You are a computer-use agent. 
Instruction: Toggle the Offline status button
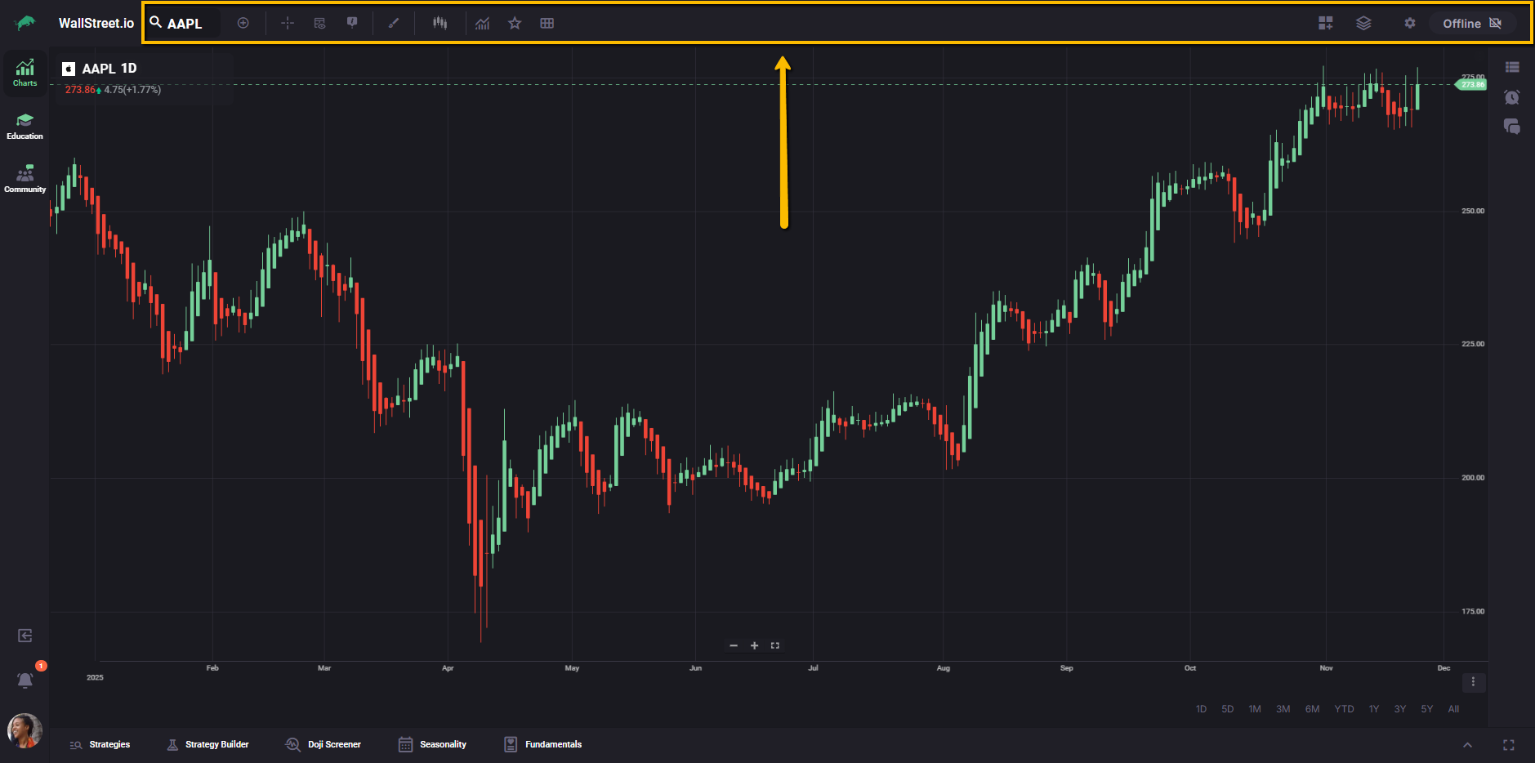[x=1472, y=23]
